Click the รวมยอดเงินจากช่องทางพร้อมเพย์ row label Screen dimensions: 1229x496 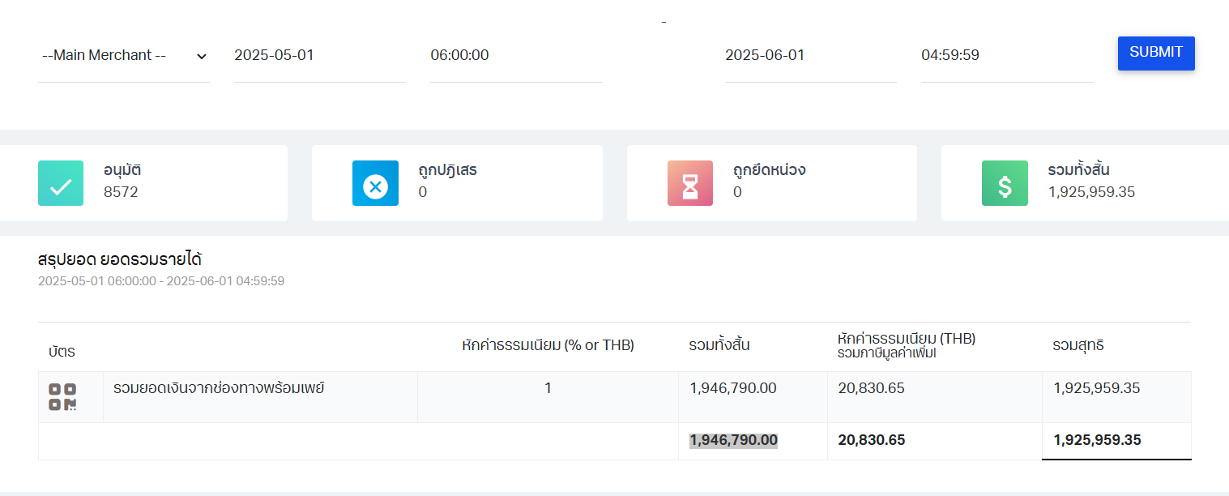tap(219, 388)
